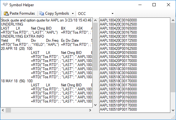Select symbol AAPL180420P00165000
The width and height of the screenshot is (176, 120).
[118, 53]
